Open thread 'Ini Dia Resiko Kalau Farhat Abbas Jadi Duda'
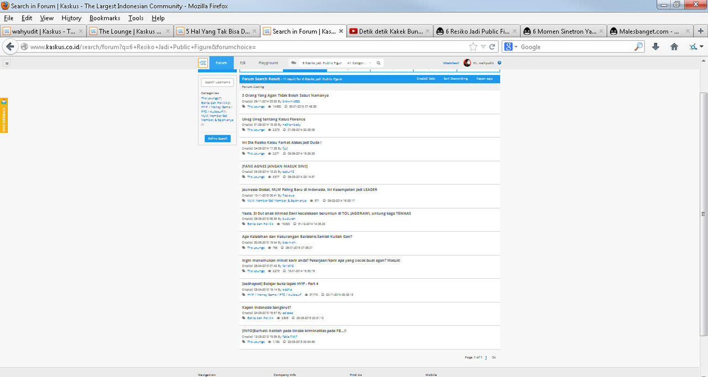Image resolution: width=708 pixels, height=377 pixels. pos(282,142)
